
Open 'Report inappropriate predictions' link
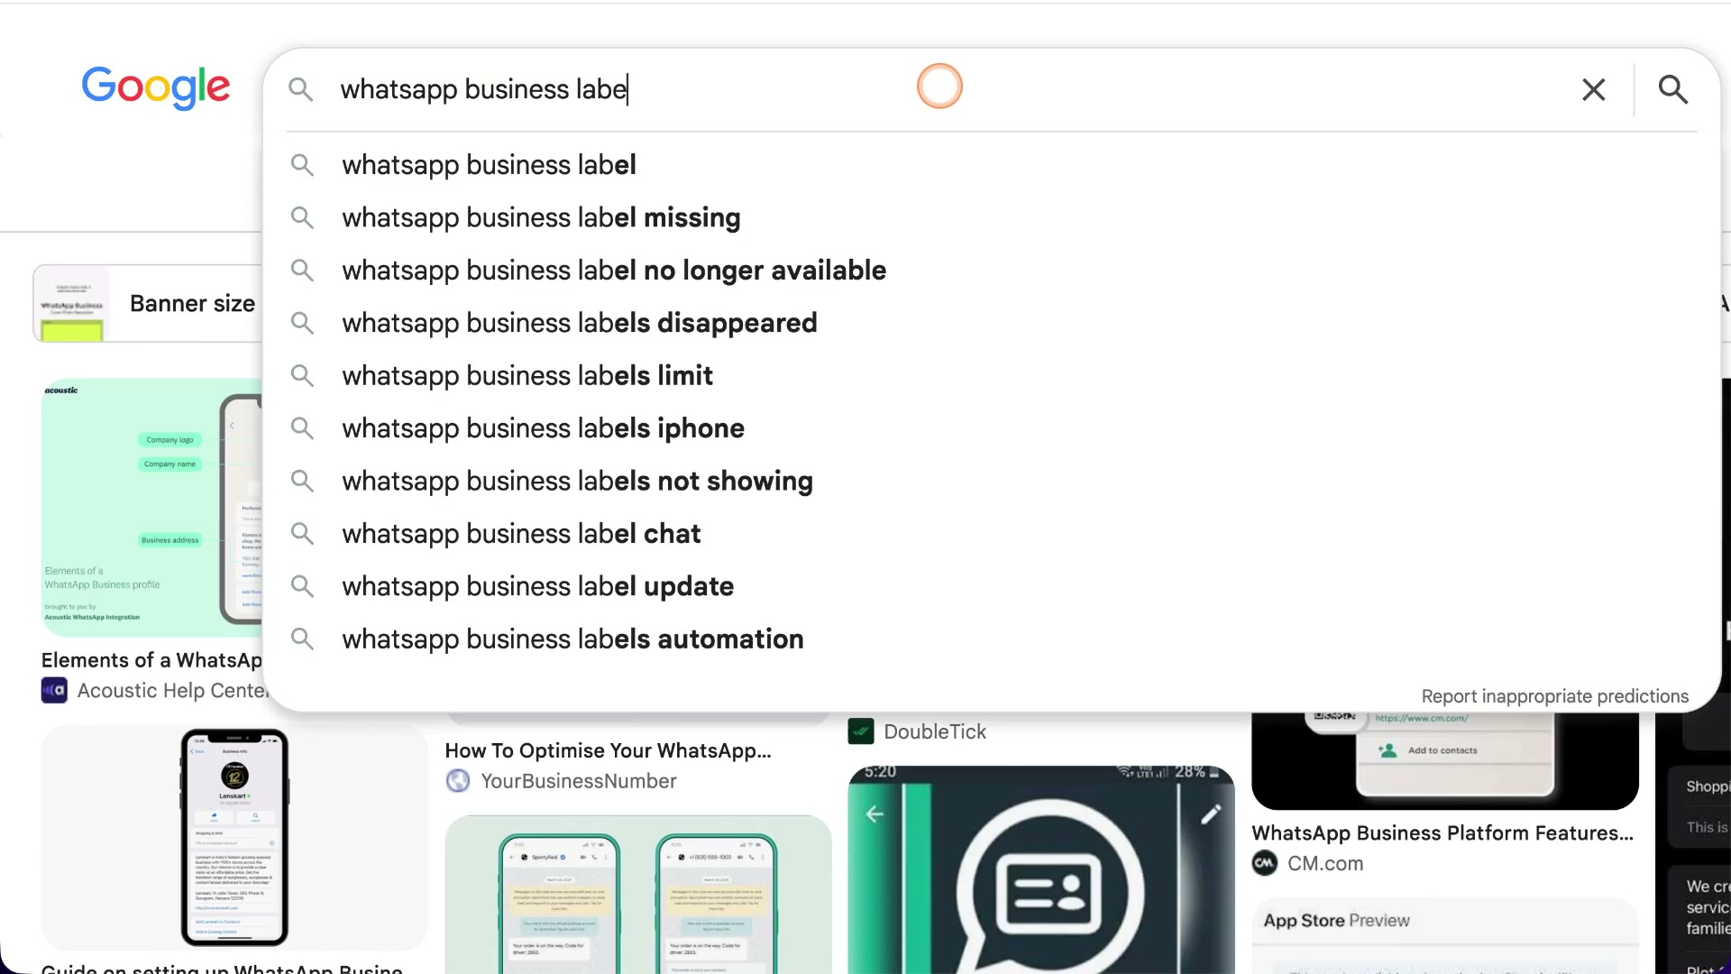(1554, 696)
